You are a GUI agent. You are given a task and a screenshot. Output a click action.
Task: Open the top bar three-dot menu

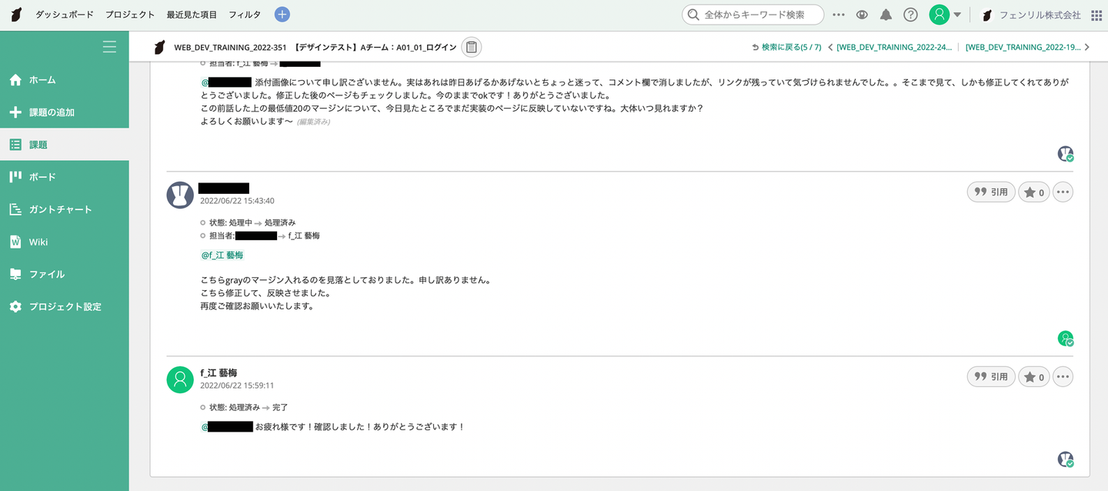click(839, 15)
